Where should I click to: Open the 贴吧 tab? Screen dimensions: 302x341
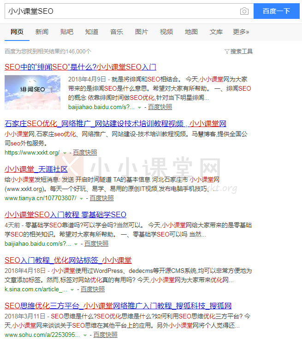tap(67, 32)
